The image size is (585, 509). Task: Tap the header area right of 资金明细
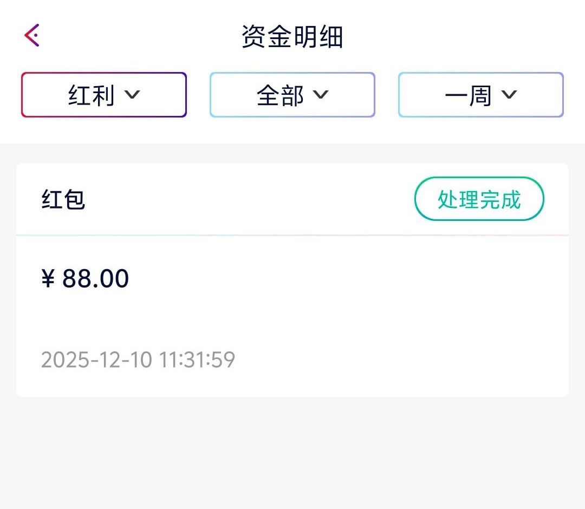460,37
